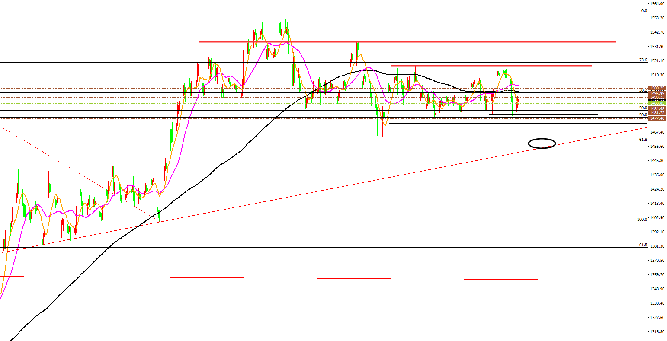Select the shorter thick red resistance line

pyautogui.click(x=491, y=66)
